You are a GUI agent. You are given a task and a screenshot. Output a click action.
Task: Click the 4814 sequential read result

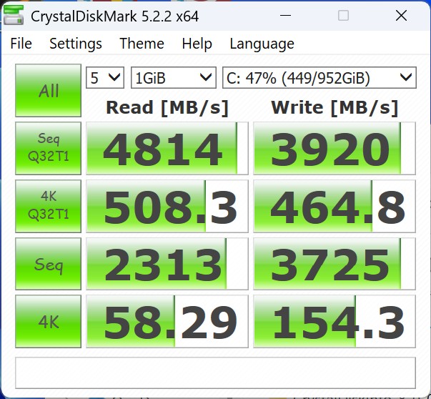click(167, 149)
